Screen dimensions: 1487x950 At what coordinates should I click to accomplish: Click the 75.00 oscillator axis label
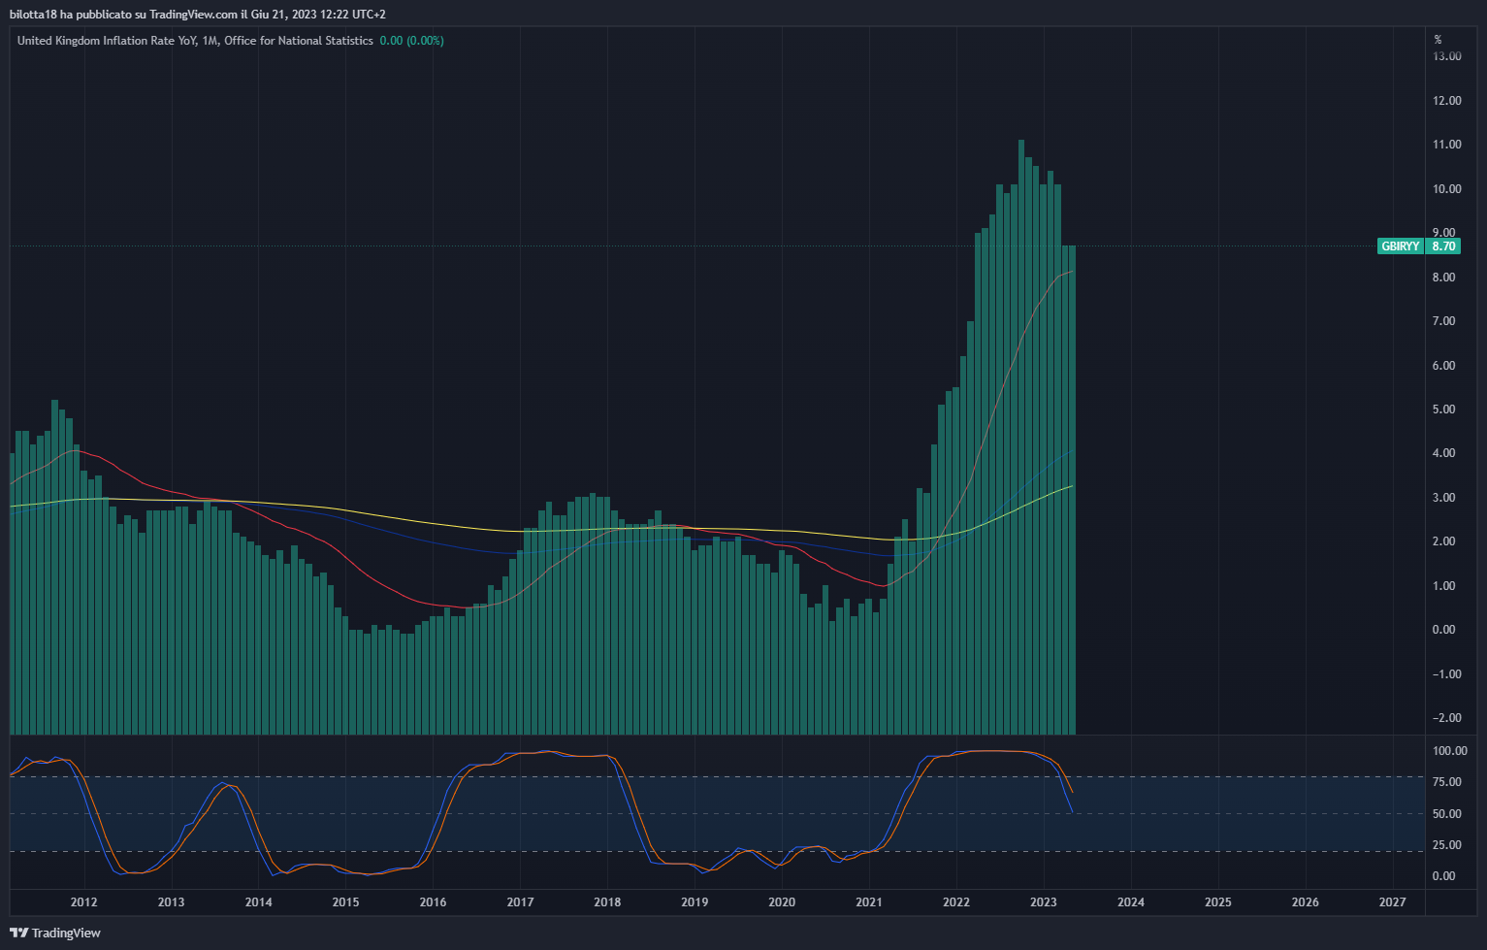coord(1447,782)
